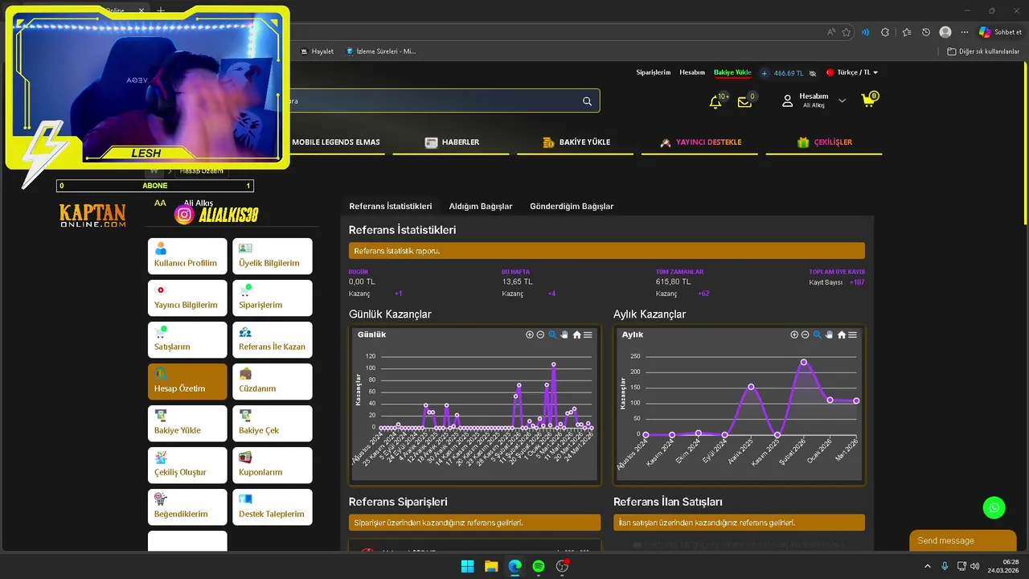
Task: Open the browser extensions puzzle icon
Action: click(x=885, y=32)
